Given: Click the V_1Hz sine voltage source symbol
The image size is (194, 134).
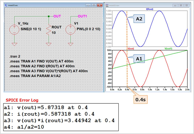Looking at the screenshot, I should (x=15, y=30).
